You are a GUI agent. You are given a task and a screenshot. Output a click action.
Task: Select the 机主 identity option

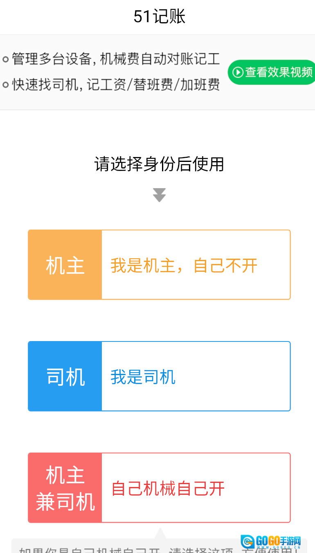coord(159,264)
